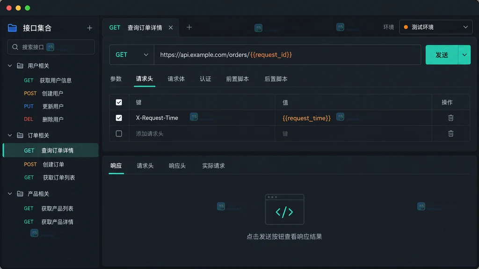The height and width of the screenshot is (269, 479).
Task: Click the 接口集合 title
Action: (x=37, y=28)
